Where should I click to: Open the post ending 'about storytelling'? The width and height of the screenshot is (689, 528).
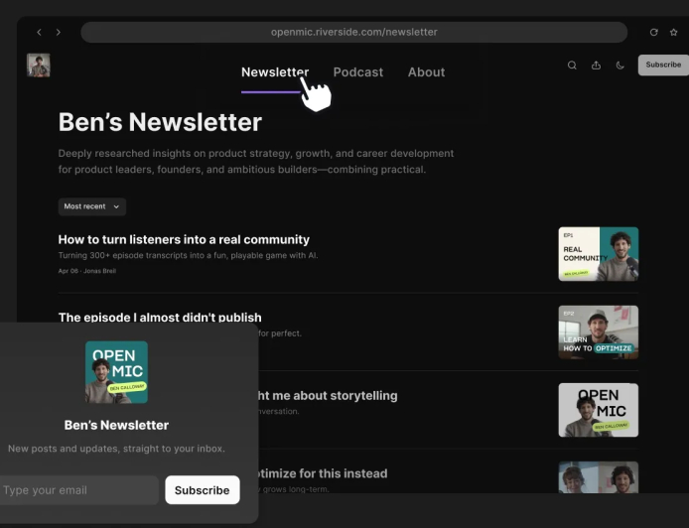[328, 395]
